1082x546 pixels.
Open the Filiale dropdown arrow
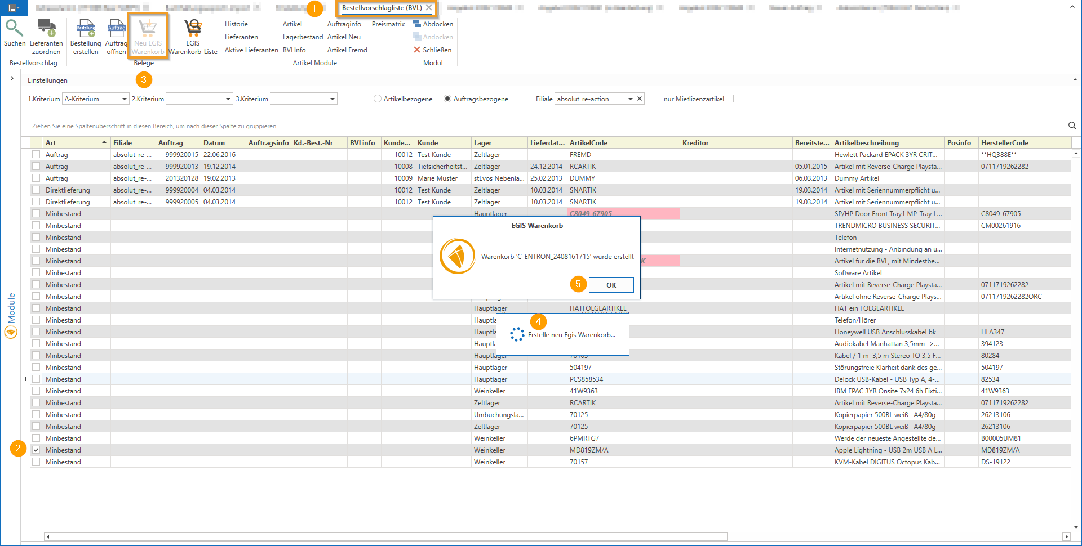630,99
